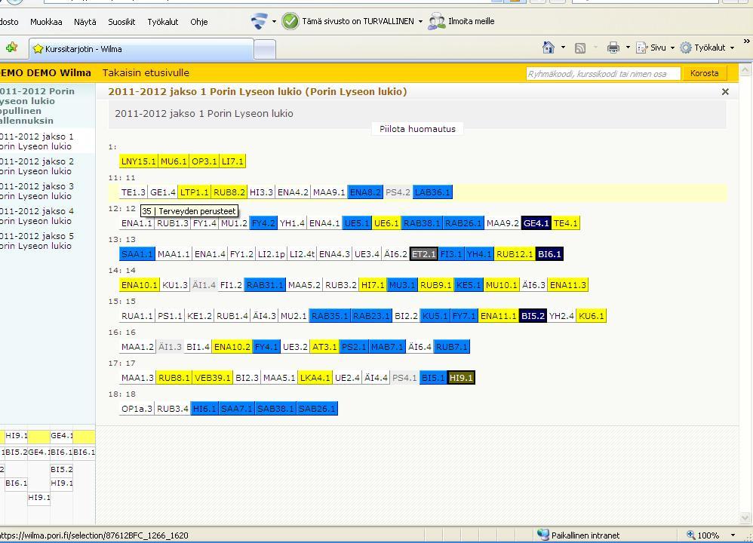
Task: Select dark course GE4.1 in row 12
Action: point(536,223)
